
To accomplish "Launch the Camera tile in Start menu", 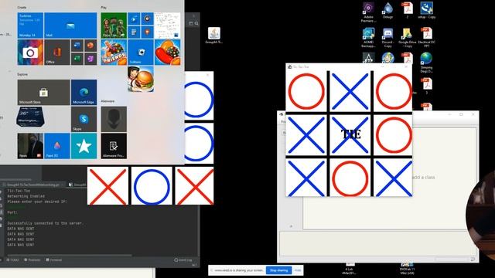I will [30, 53].
